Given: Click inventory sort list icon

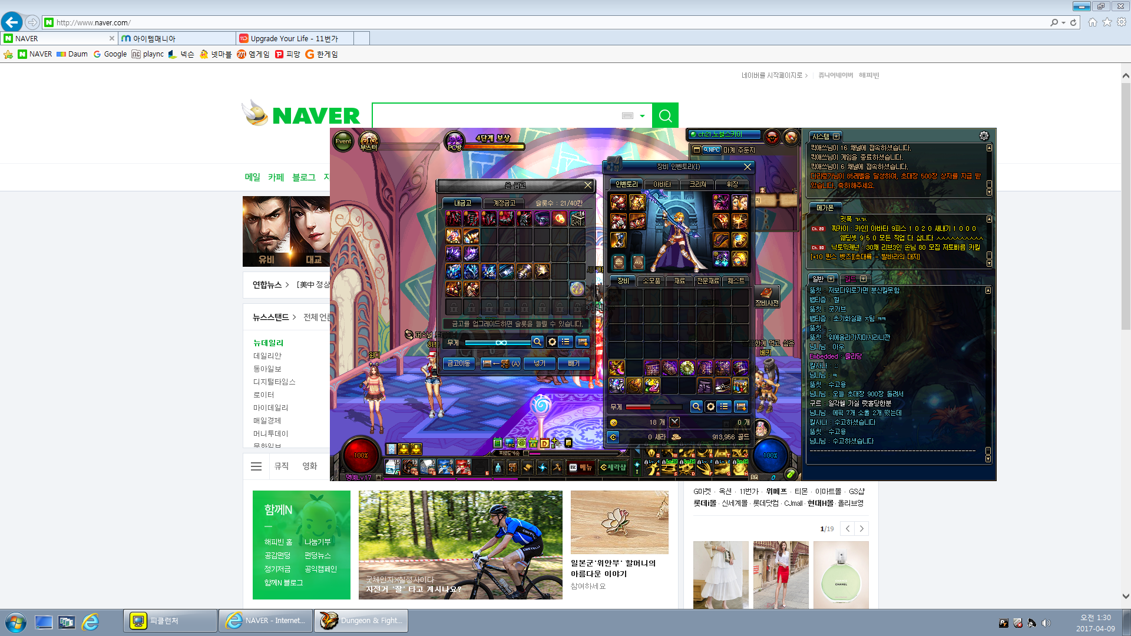Looking at the screenshot, I should tap(724, 407).
